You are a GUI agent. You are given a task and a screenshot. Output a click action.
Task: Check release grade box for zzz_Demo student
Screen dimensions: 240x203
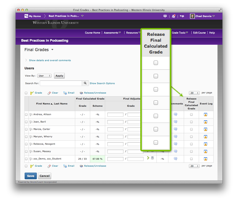click(191, 159)
